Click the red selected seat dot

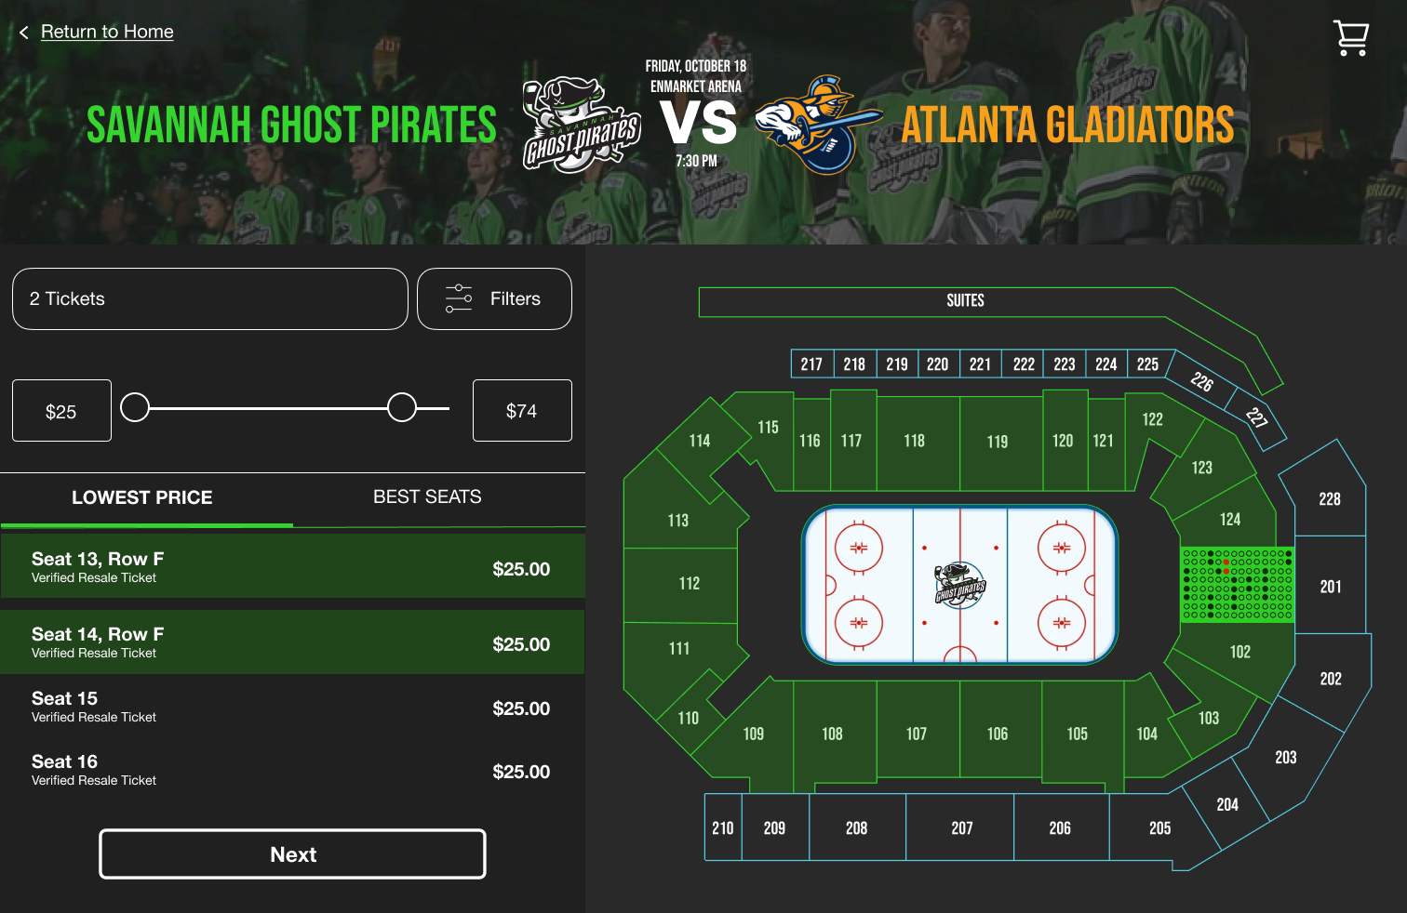tap(1226, 562)
